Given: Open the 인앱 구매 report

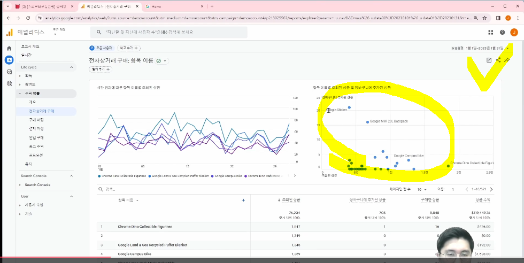Looking at the screenshot, I should pyautogui.click(x=36, y=137).
